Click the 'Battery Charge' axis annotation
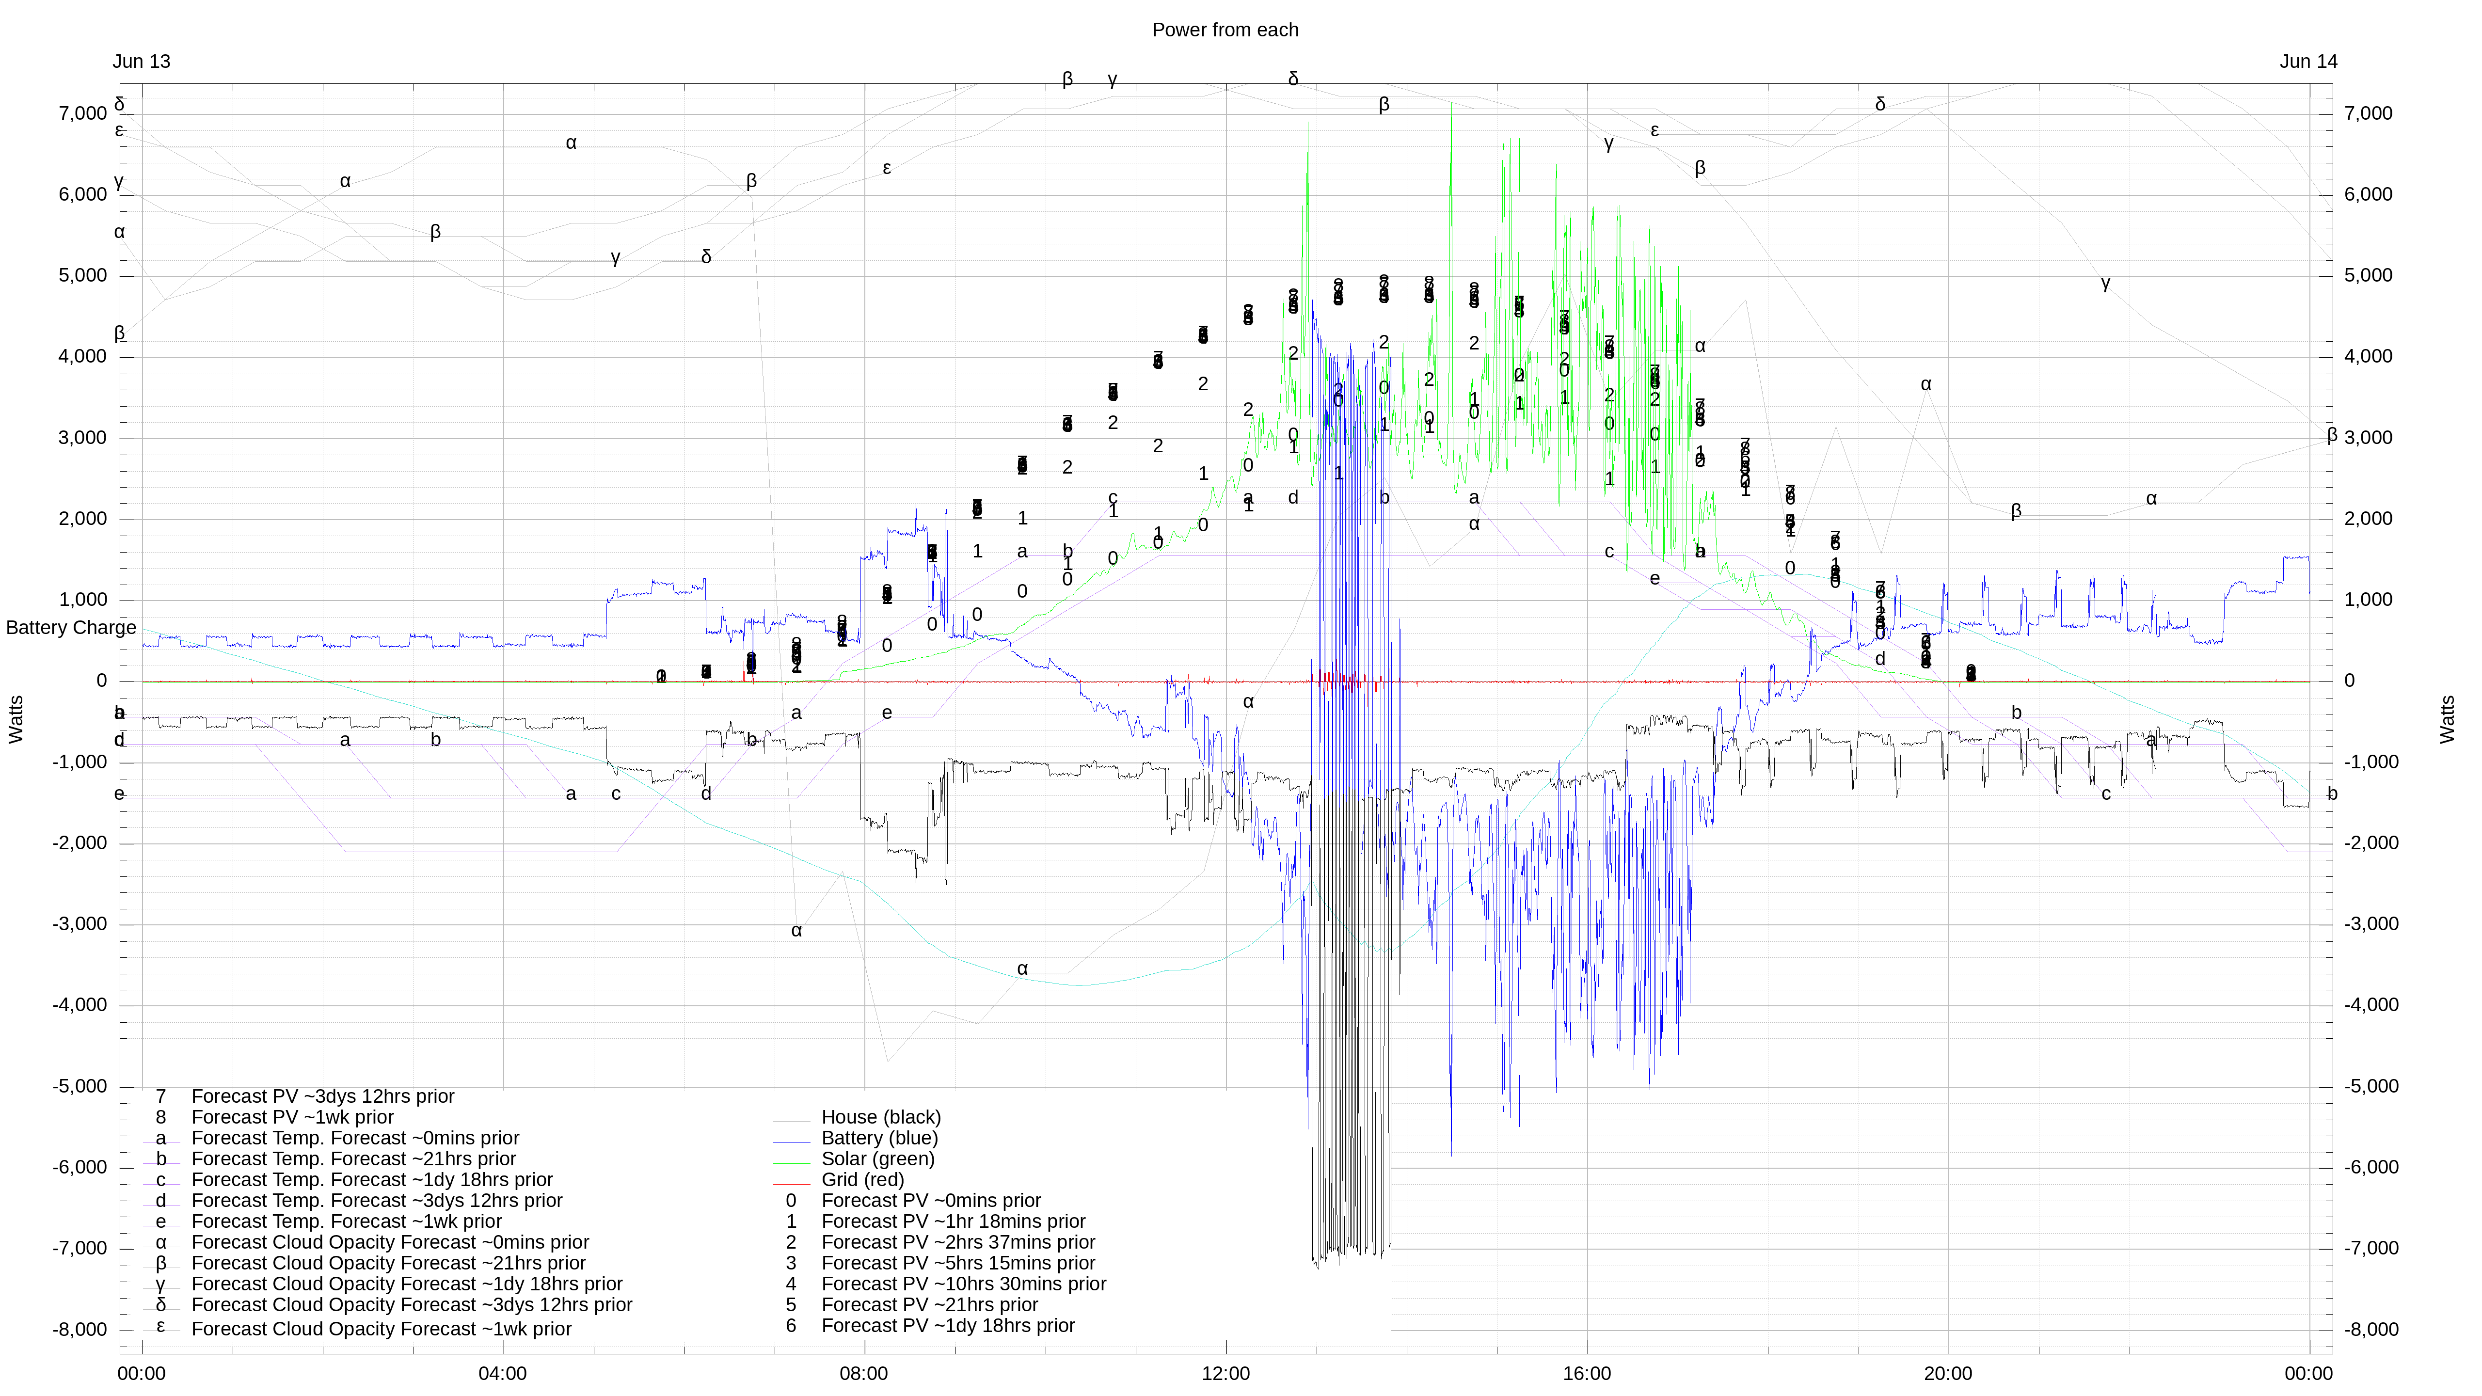The image size is (2482, 1396). [x=71, y=628]
